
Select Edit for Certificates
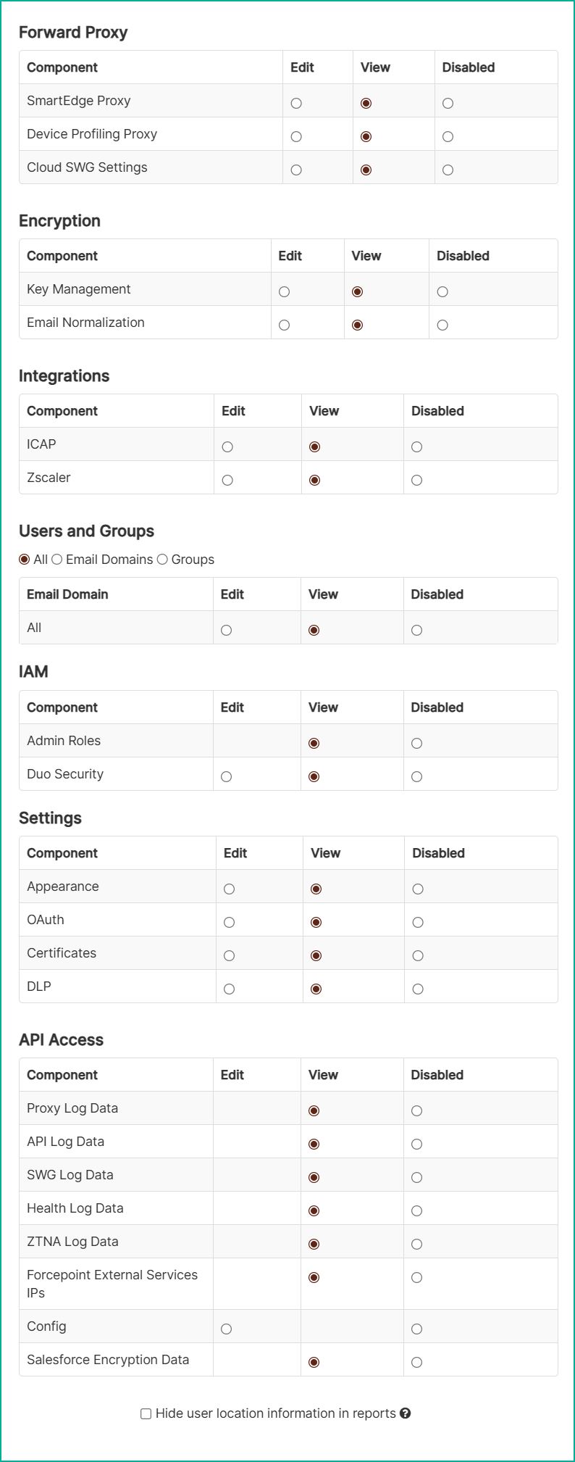[x=229, y=956]
